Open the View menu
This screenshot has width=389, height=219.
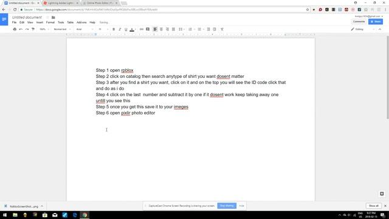(x=30, y=23)
